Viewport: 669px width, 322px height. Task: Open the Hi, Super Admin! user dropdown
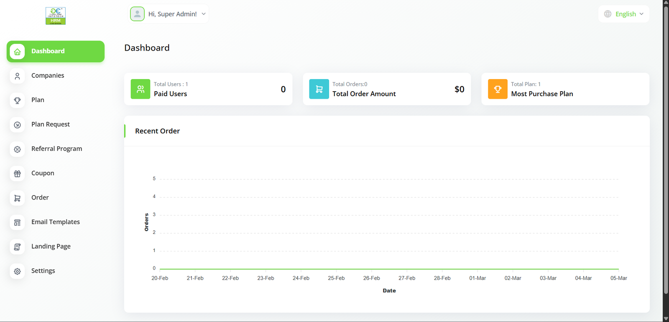pyautogui.click(x=169, y=14)
